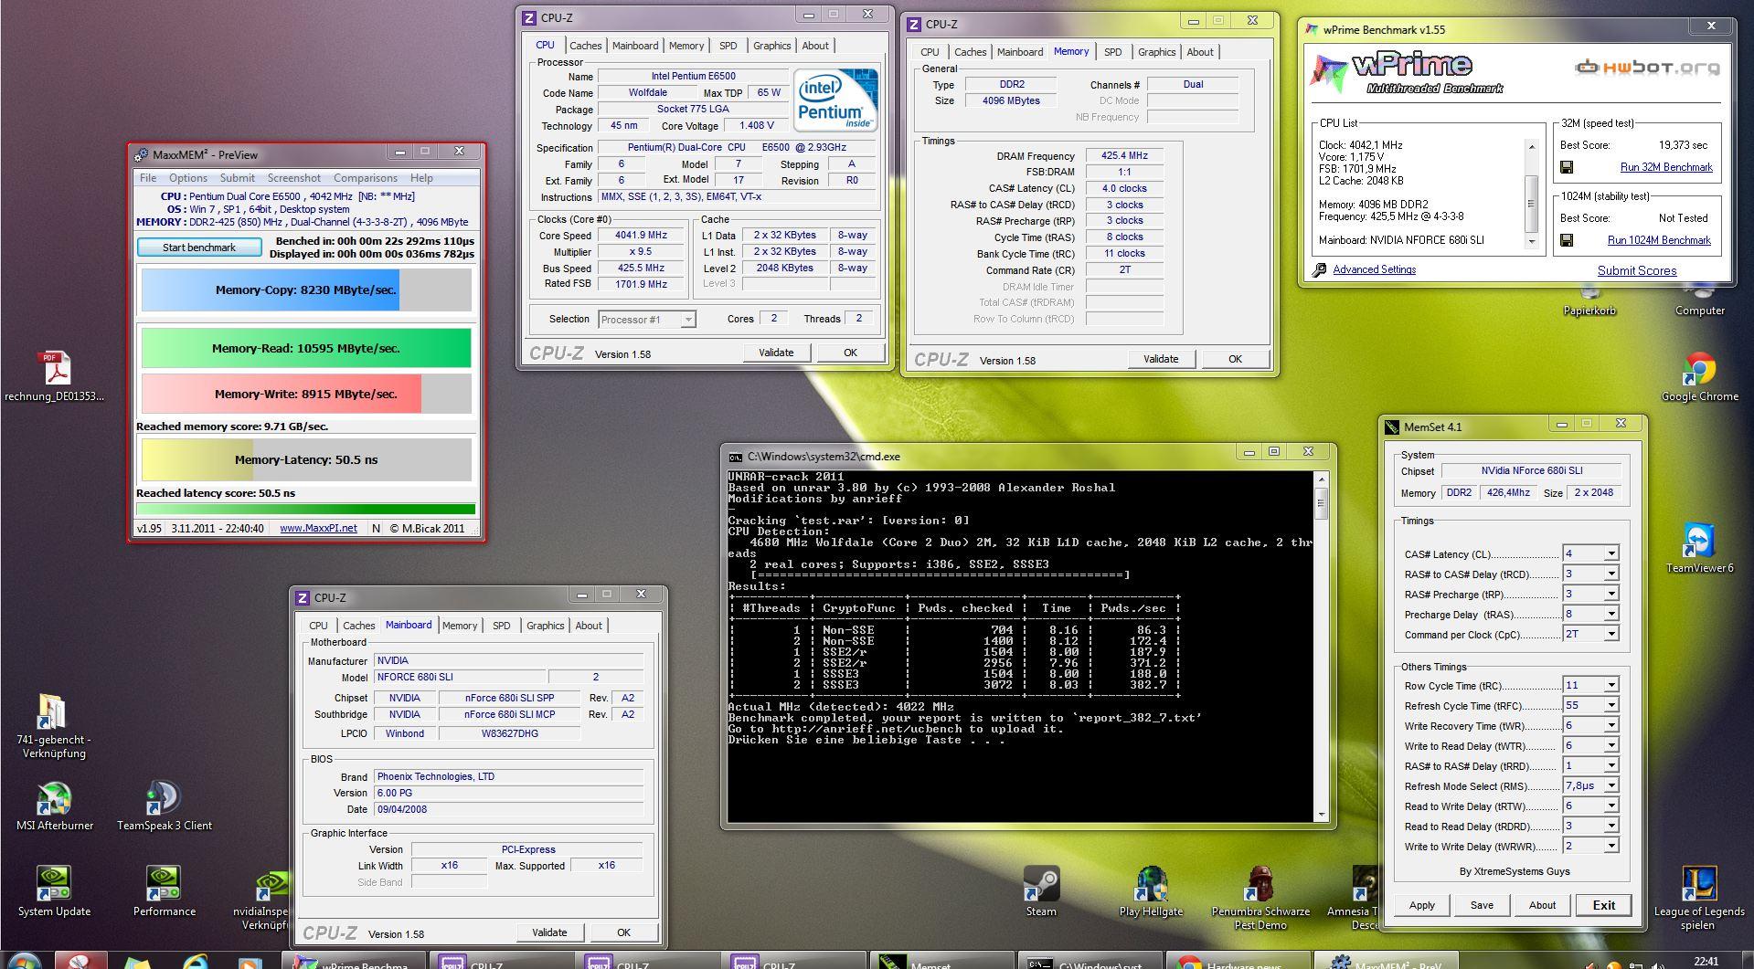Image resolution: width=1754 pixels, height=969 pixels.
Task: Expand RAS# to CAS# Delay (tRCD) dropdown
Action: click(1611, 574)
